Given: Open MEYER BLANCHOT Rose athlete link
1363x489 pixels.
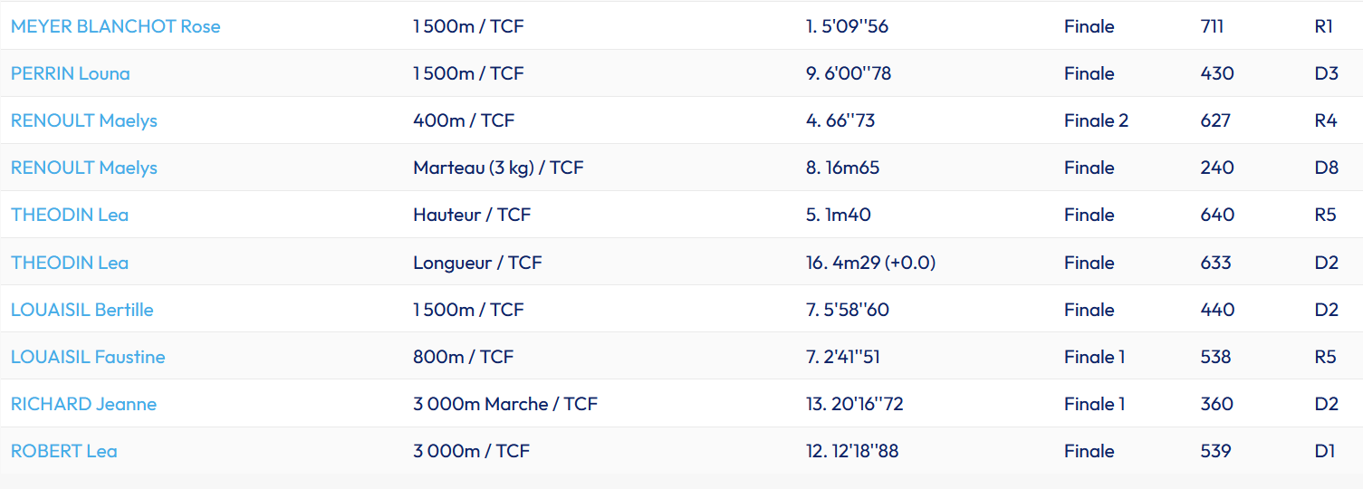Looking at the screenshot, I should click(x=115, y=26).
